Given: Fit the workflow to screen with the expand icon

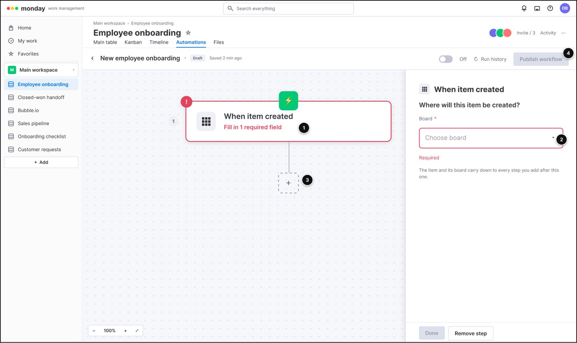Looking at the screenshot, I should tap(137, 331).
